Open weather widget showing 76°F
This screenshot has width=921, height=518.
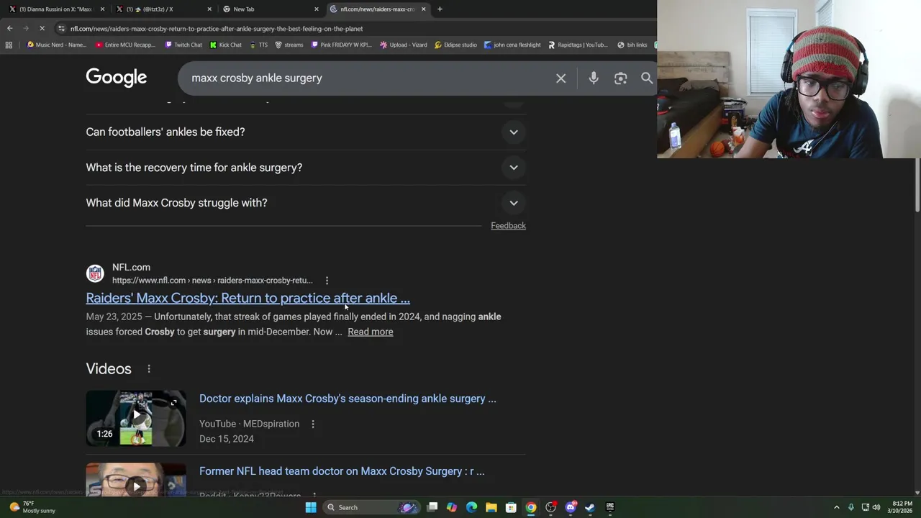tap(32, 507)
